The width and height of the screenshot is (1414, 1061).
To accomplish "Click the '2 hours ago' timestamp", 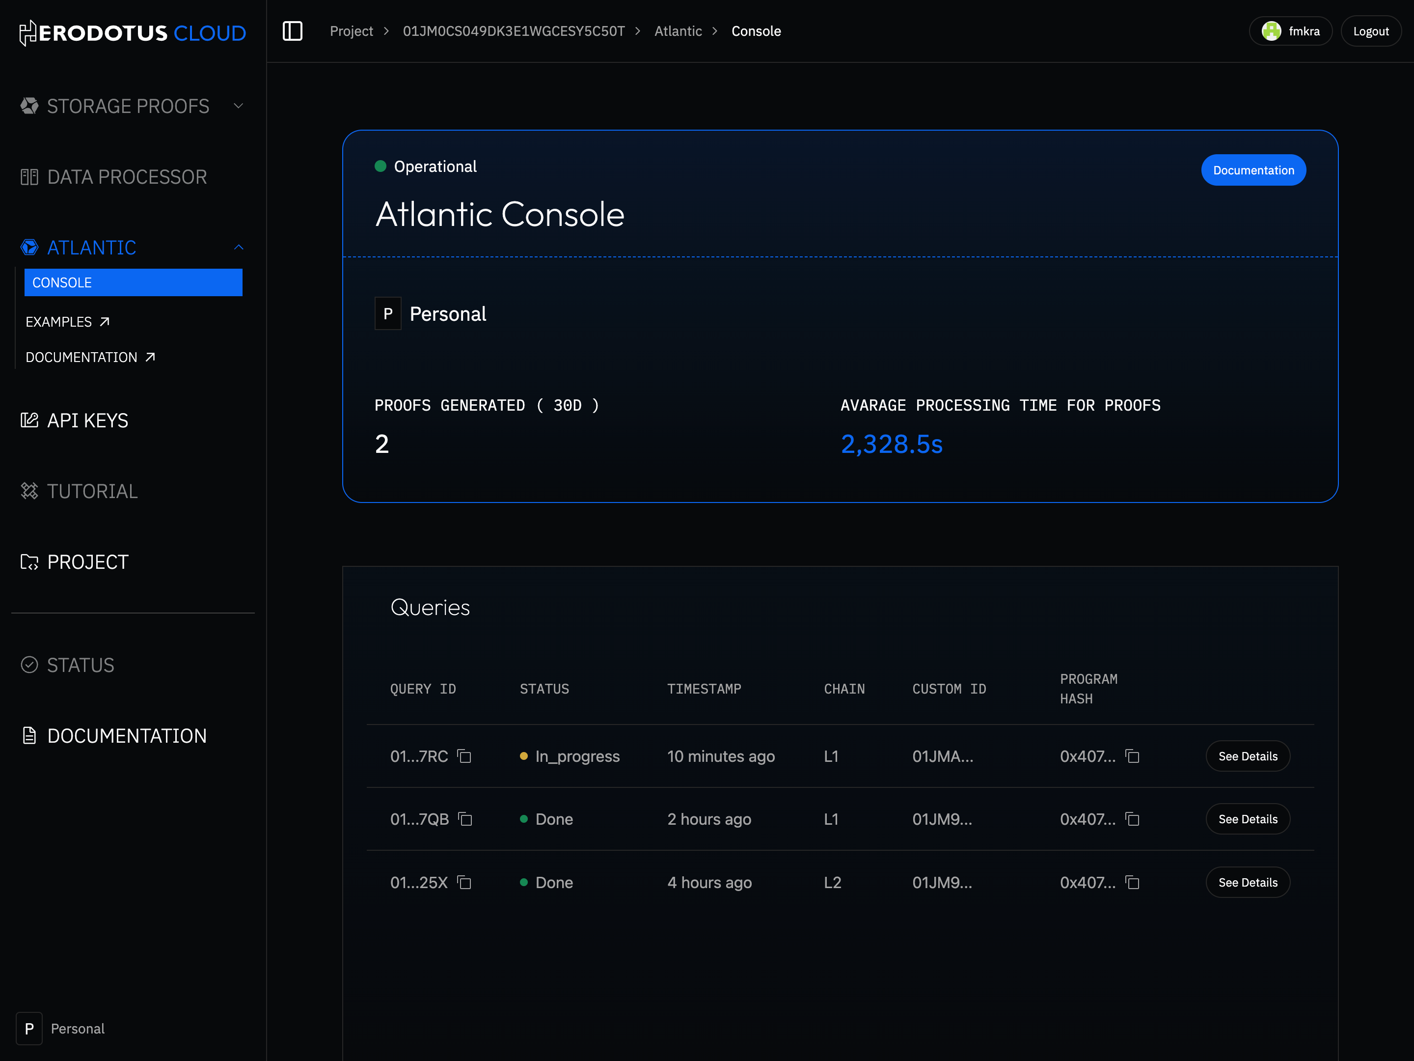I will pos(709,819).
